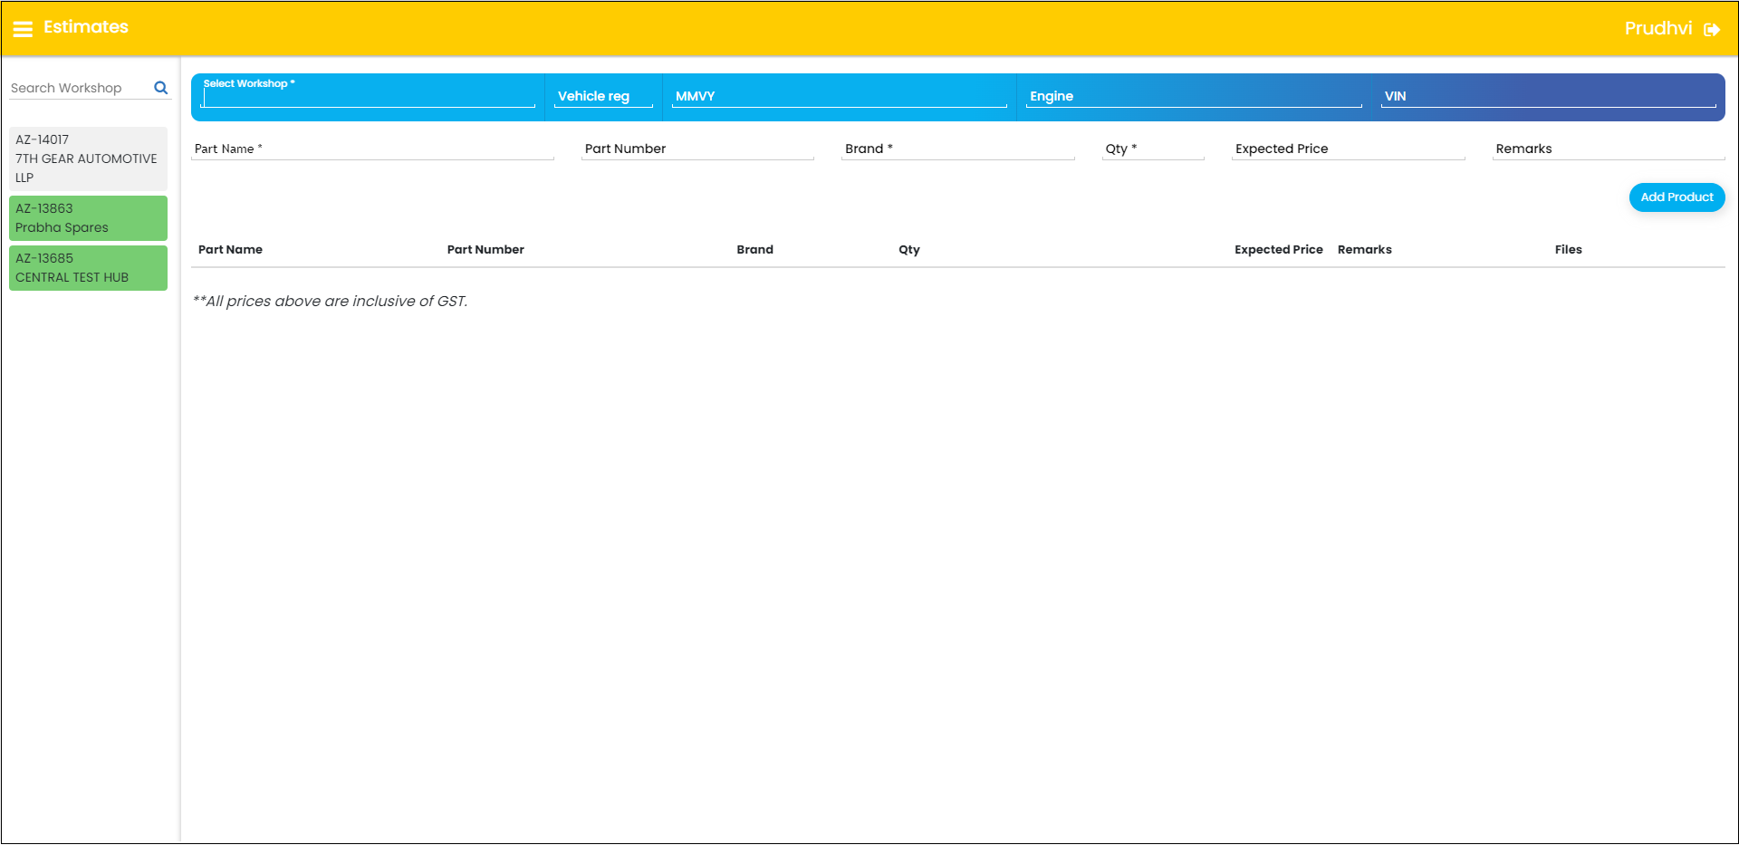This screenshot has height=845, width=1739.
Task: Click the logout icon next to Prudhvi
Action: (1712, 29)
